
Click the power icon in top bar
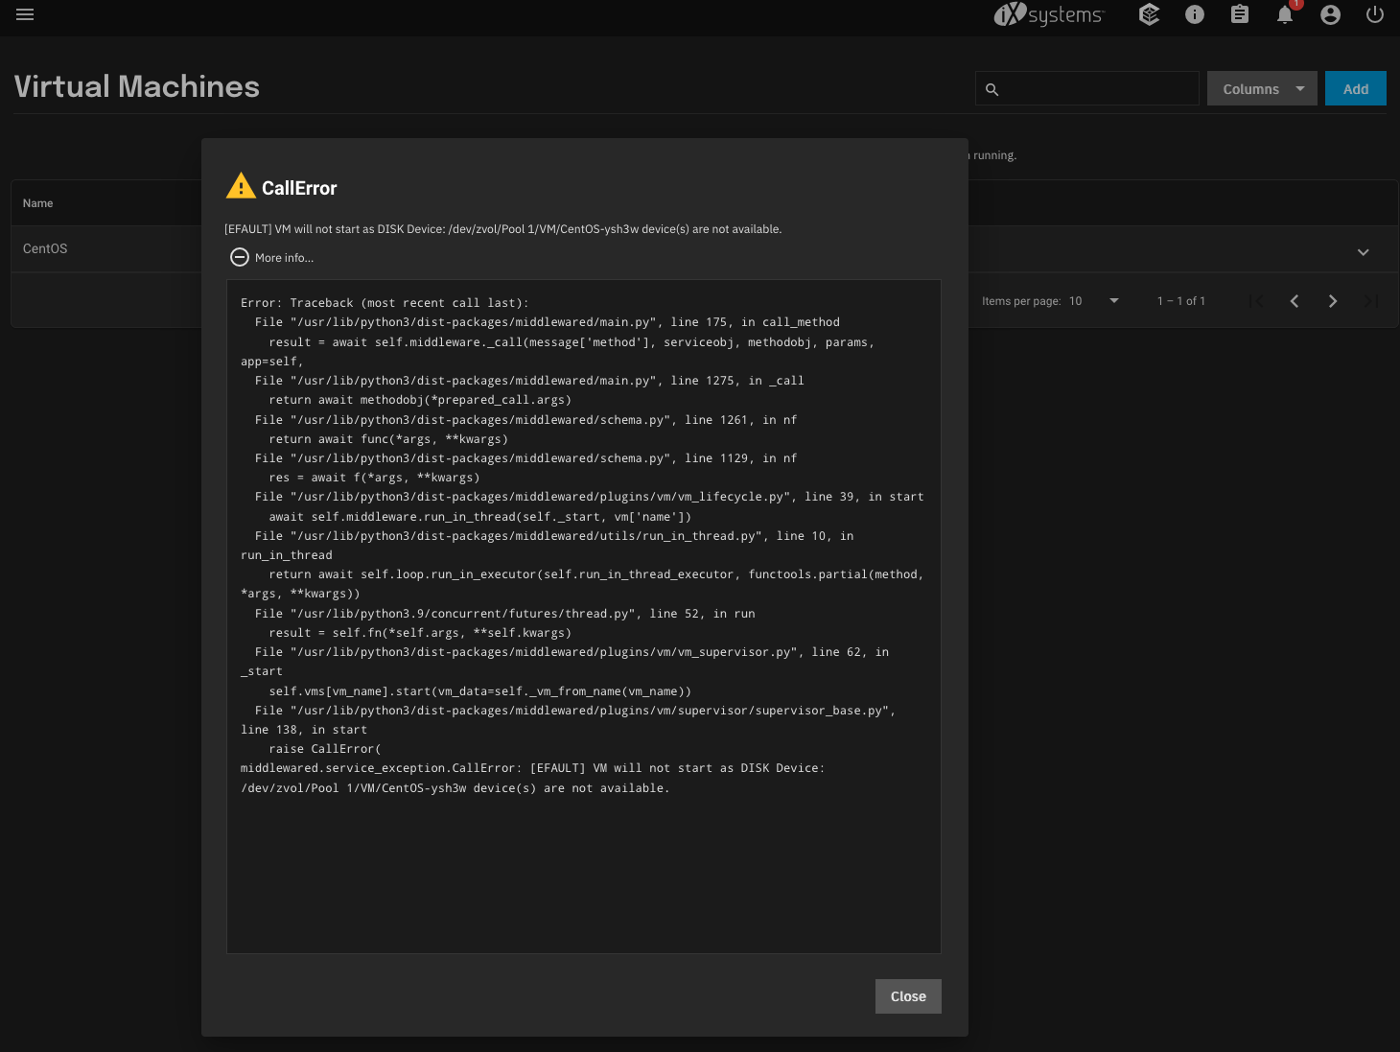pos(1375,14)
